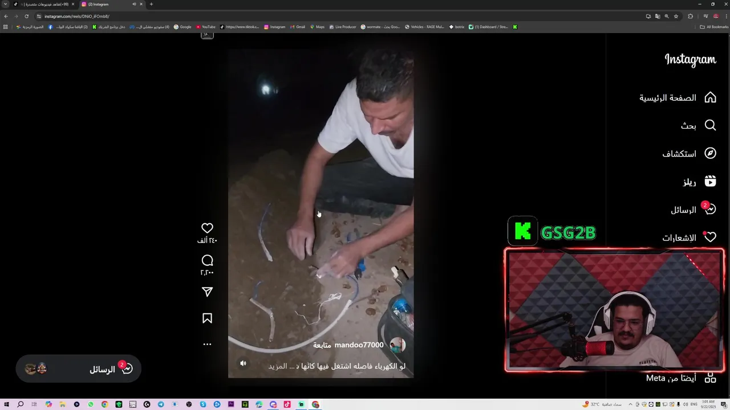Screen dimensions: 730x410
Task: Share the reel via paper plane icon
Action: coord(207,292)
